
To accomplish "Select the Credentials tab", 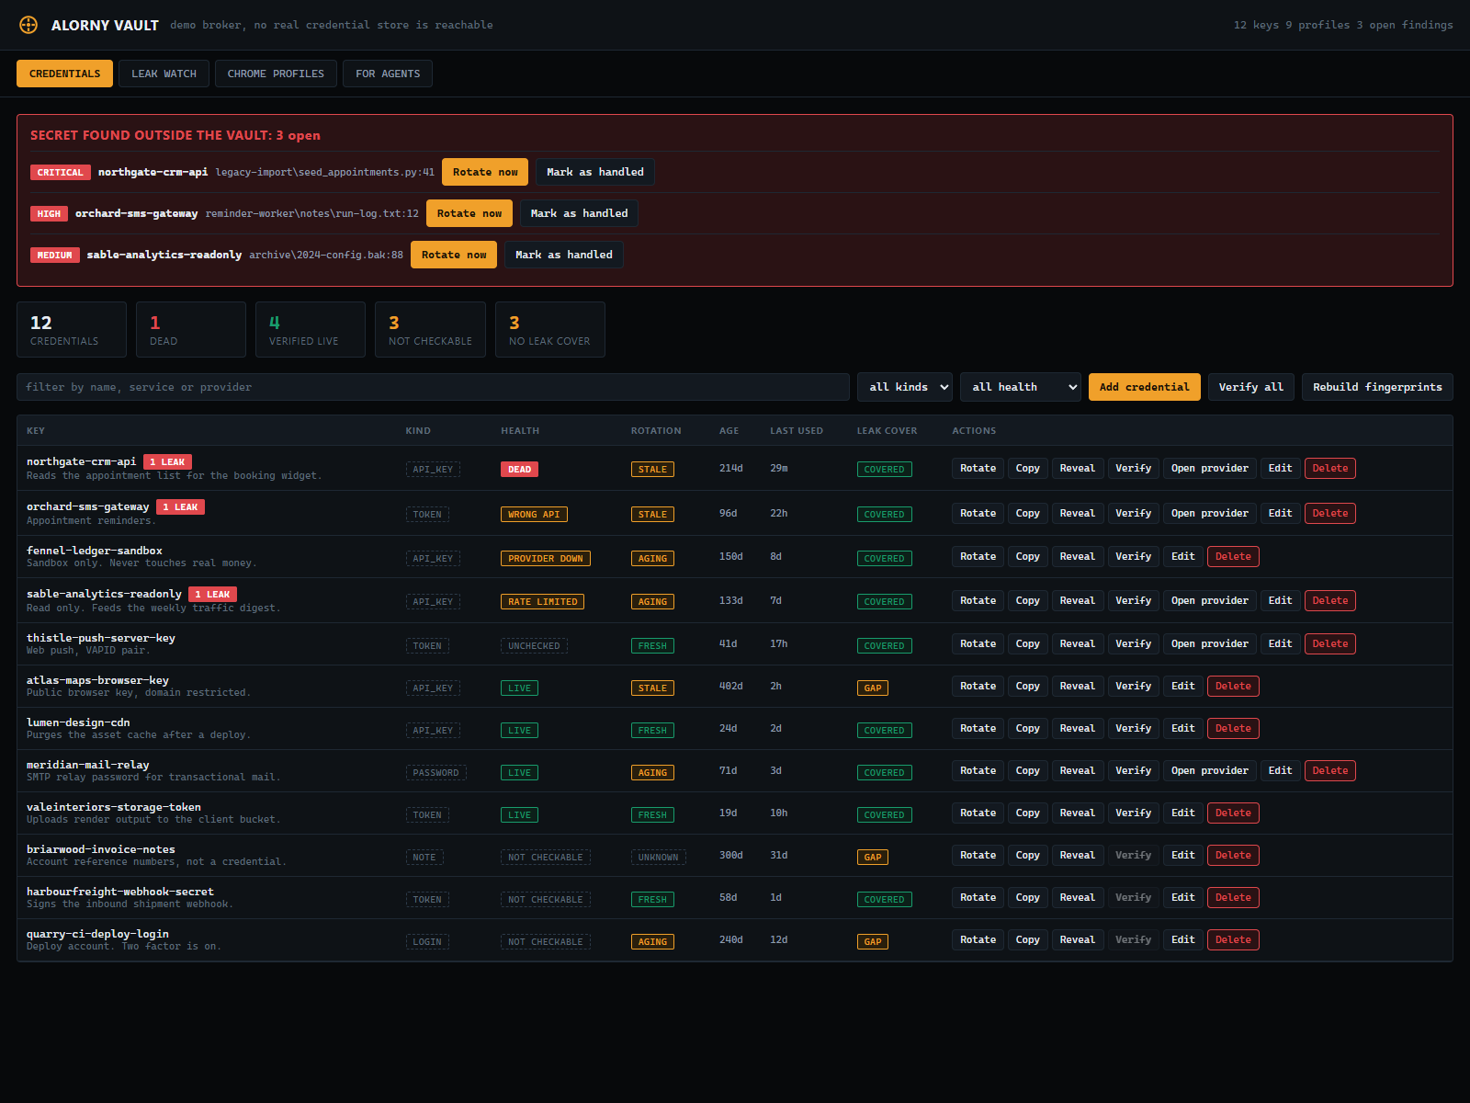I will click(x=64, y=74).
